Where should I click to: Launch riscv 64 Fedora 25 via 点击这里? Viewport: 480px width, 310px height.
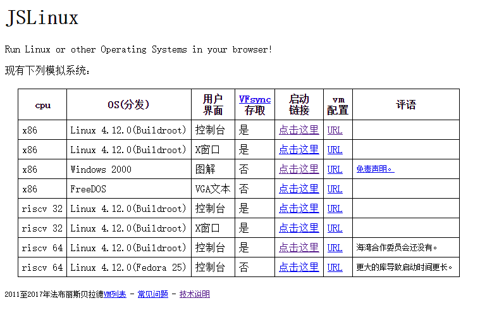pos(298,267)
